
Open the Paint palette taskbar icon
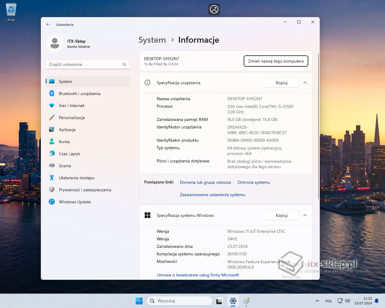coord(246,301)
